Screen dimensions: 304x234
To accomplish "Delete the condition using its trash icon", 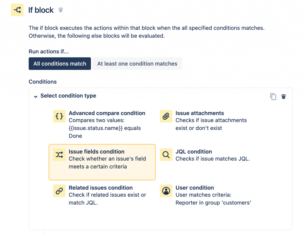I will 284,96.
